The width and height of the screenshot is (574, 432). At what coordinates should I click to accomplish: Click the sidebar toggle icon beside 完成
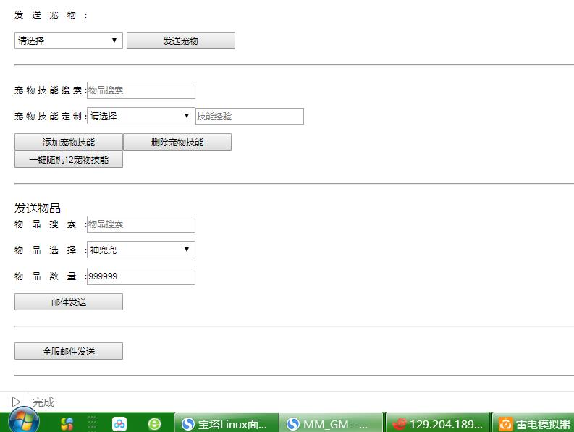click(x=14, y=402)
